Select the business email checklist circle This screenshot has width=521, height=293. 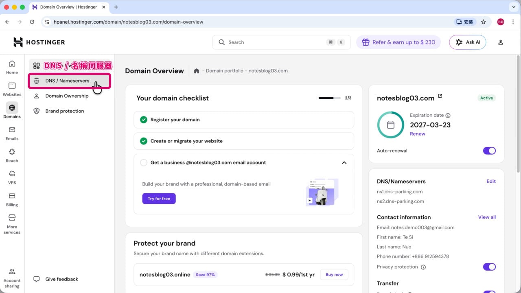pos(143,162)
